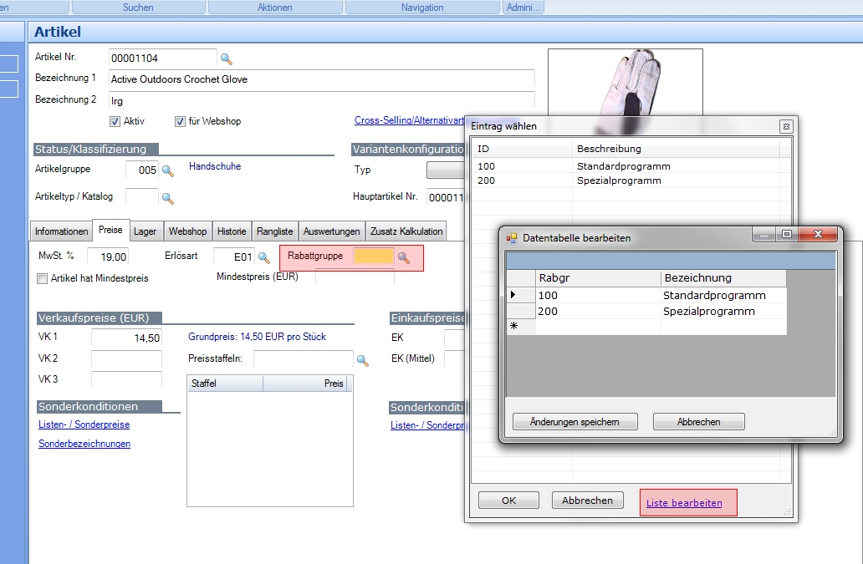863x564 pixels.
Task: Click Artikeltyp / Katalog search icon
Action: click(167, 198)
